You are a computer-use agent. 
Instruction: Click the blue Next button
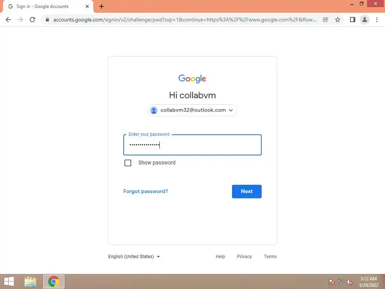(x=247, y=192)
